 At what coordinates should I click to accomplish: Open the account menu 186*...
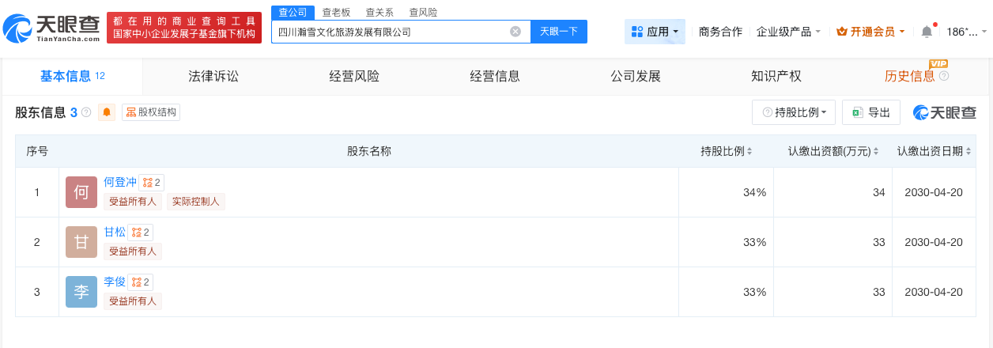coord(966,32)
